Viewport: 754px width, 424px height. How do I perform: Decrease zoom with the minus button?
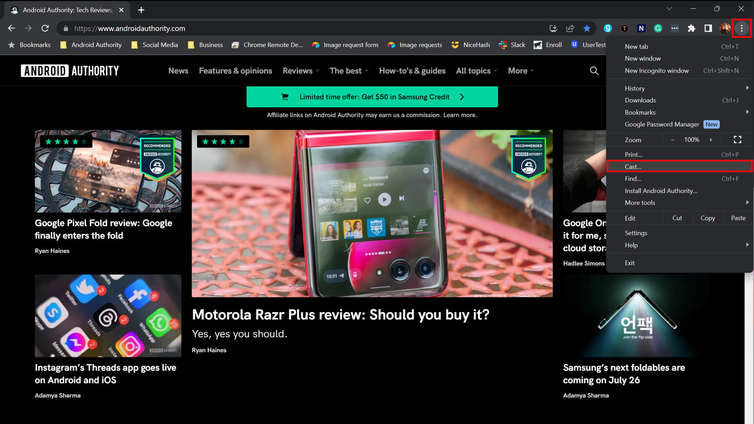[672, 140]
